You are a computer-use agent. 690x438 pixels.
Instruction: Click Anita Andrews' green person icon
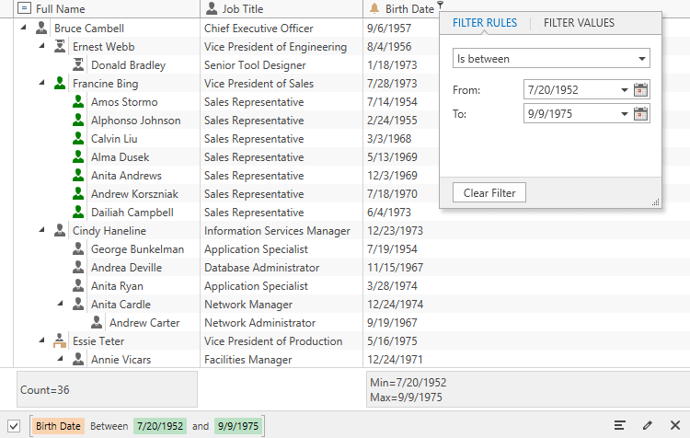tap(78, 175)
